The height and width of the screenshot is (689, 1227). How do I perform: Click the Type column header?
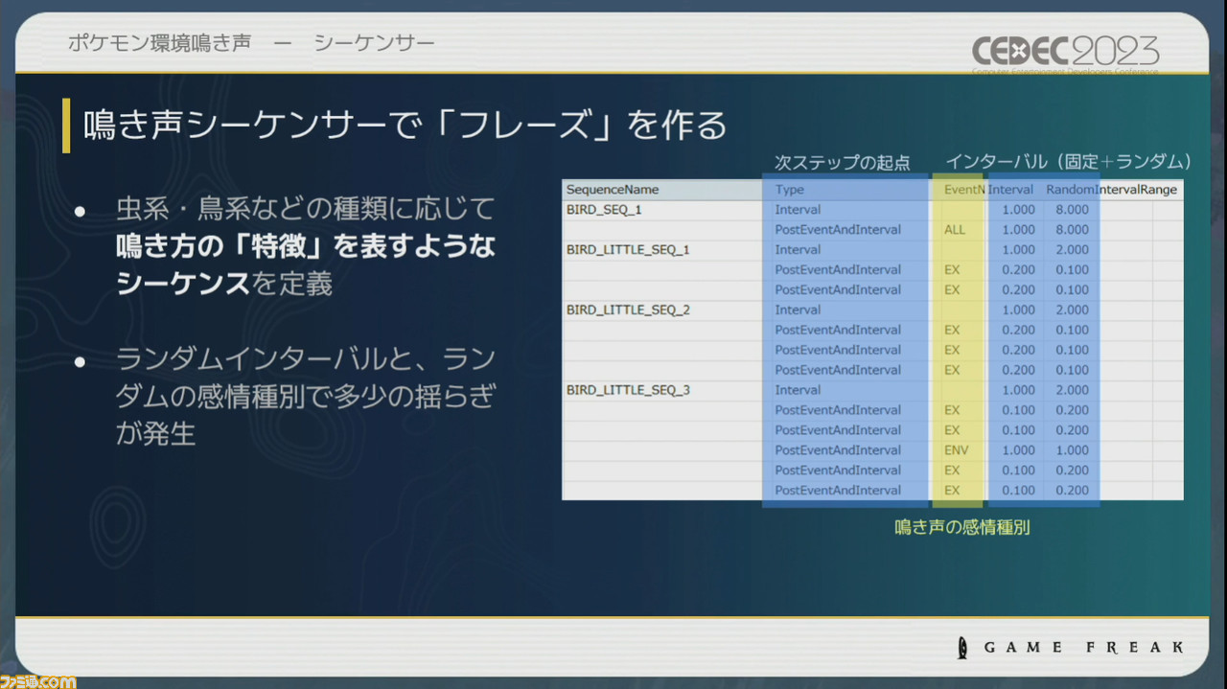pyautogui.click(x=788, y=189)
